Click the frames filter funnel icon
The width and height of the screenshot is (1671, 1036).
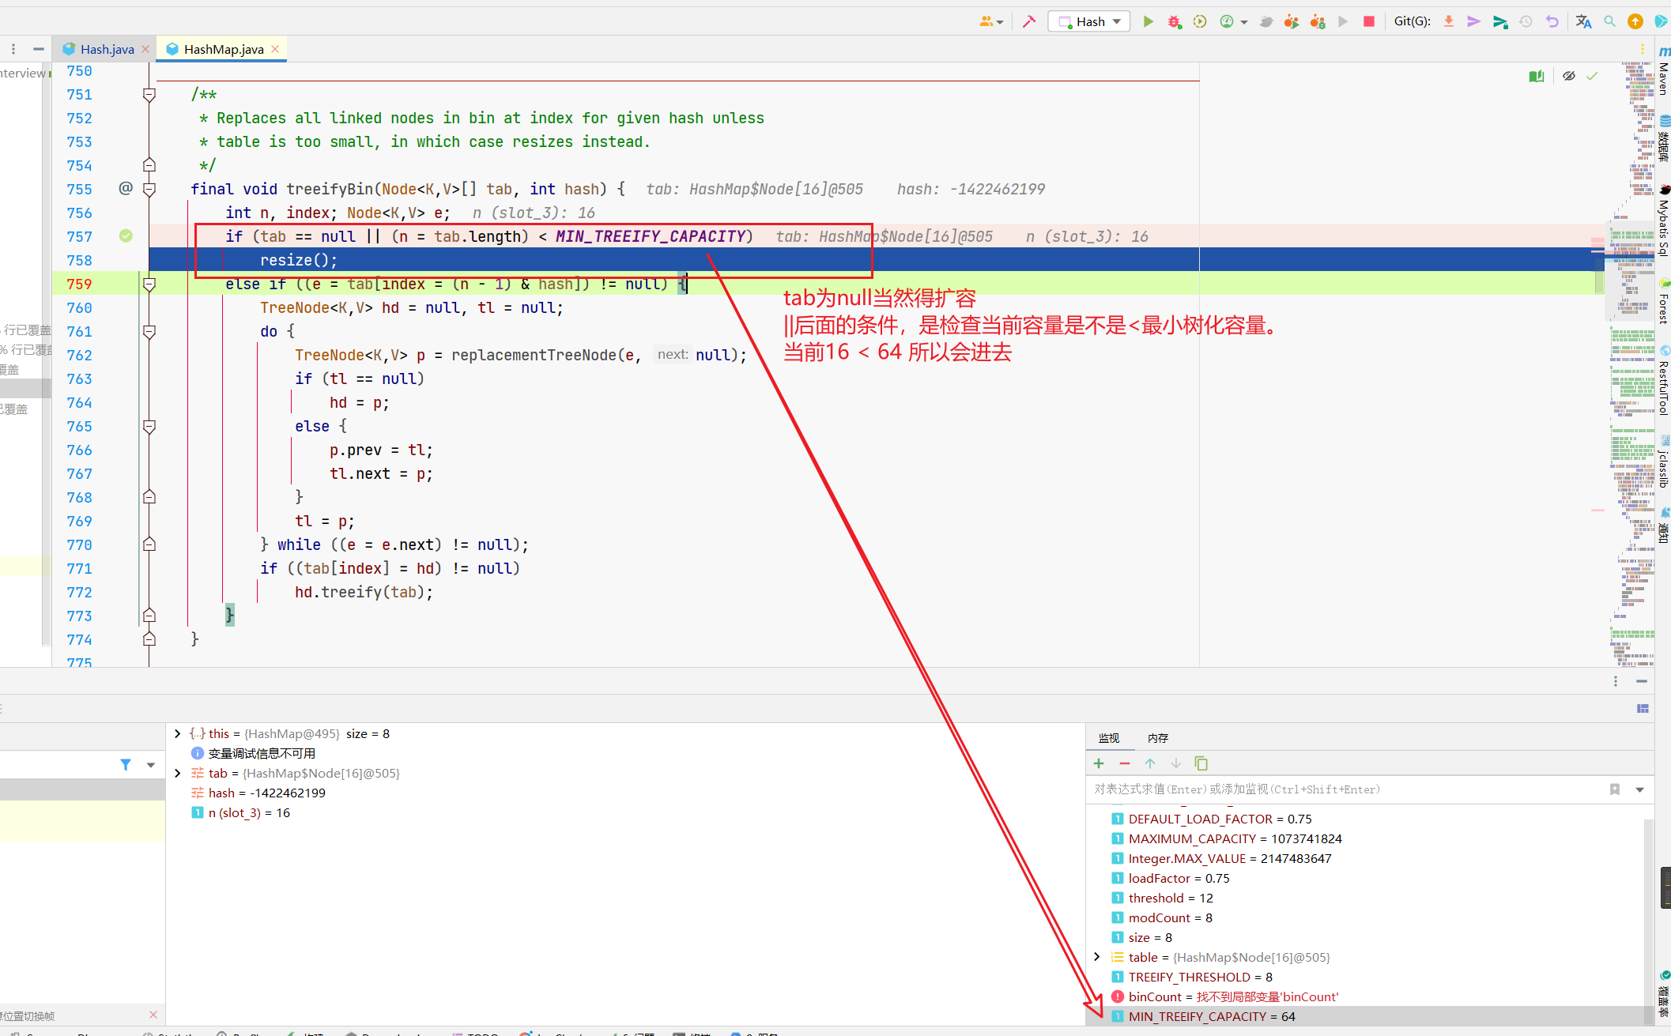[126, 765]
